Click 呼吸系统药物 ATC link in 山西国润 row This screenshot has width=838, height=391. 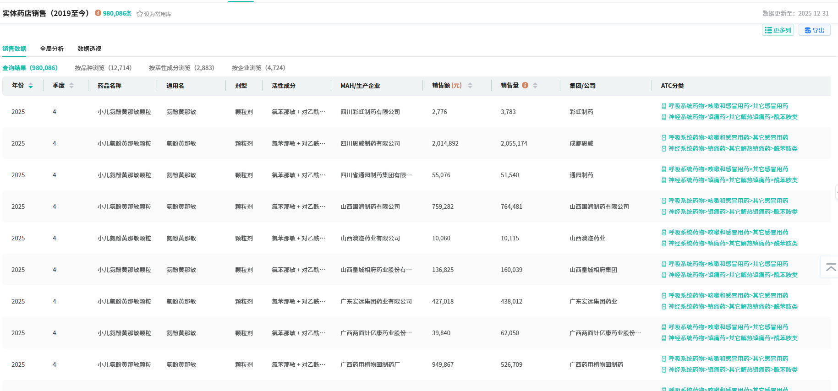click(728, 201)
